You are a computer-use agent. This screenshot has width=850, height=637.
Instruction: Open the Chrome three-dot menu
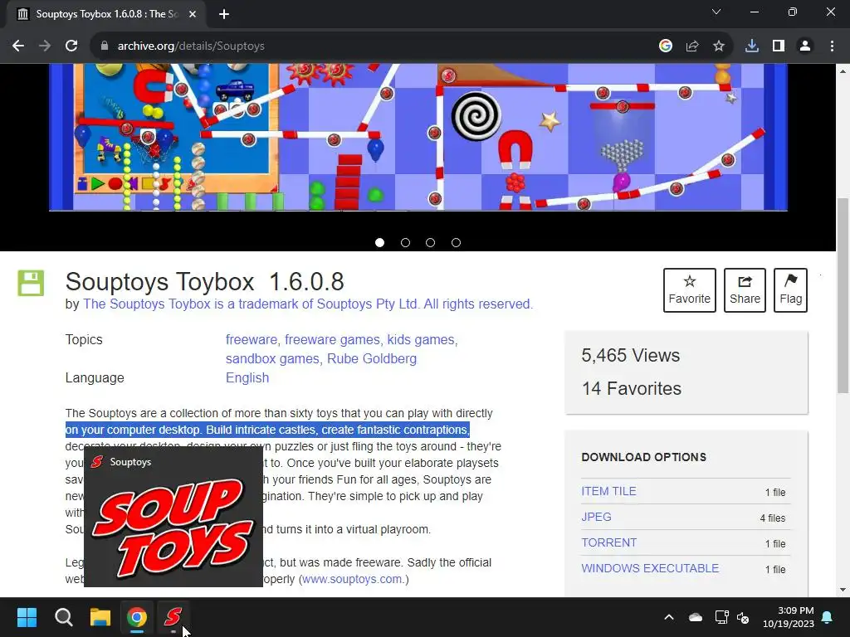point(832,46)
